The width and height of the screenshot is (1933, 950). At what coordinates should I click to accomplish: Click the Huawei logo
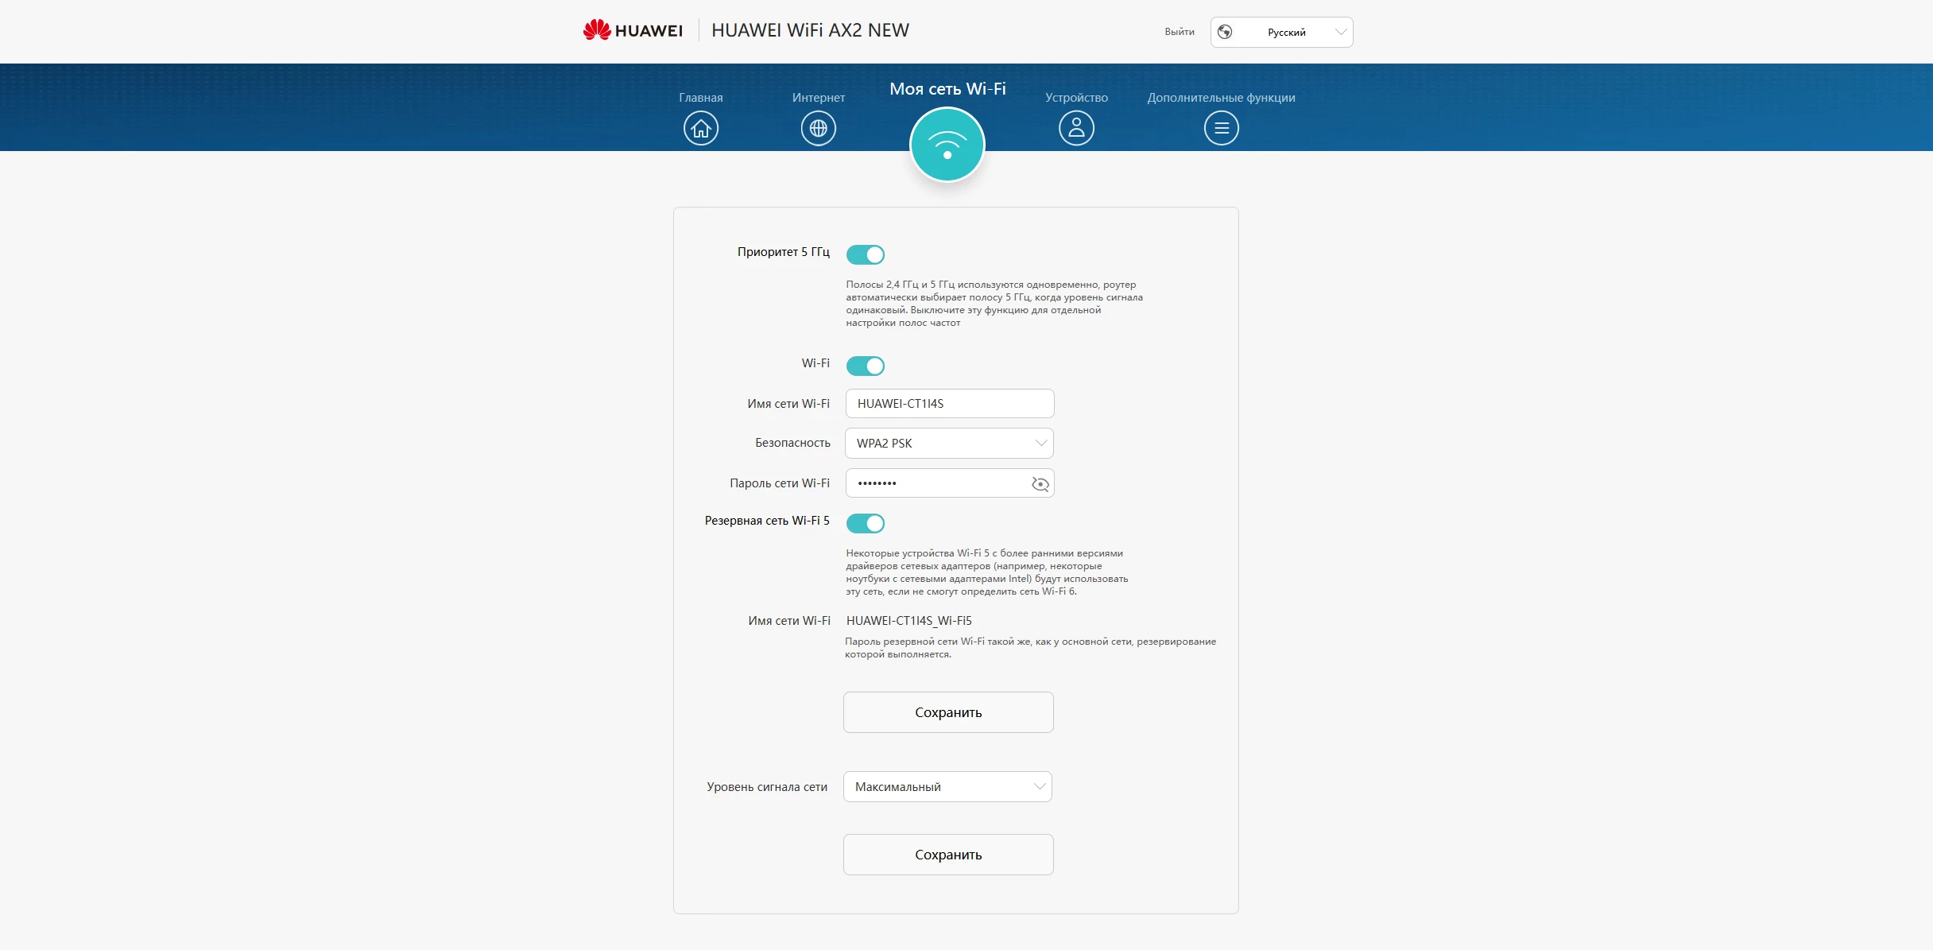point(633,30)
